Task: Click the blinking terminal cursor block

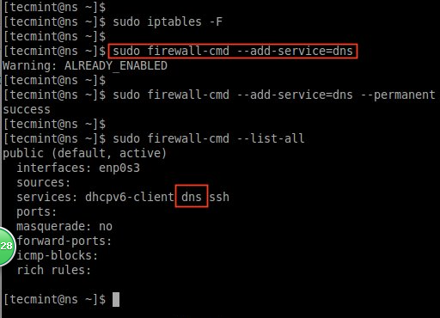Action: click(x=116, y=299)
